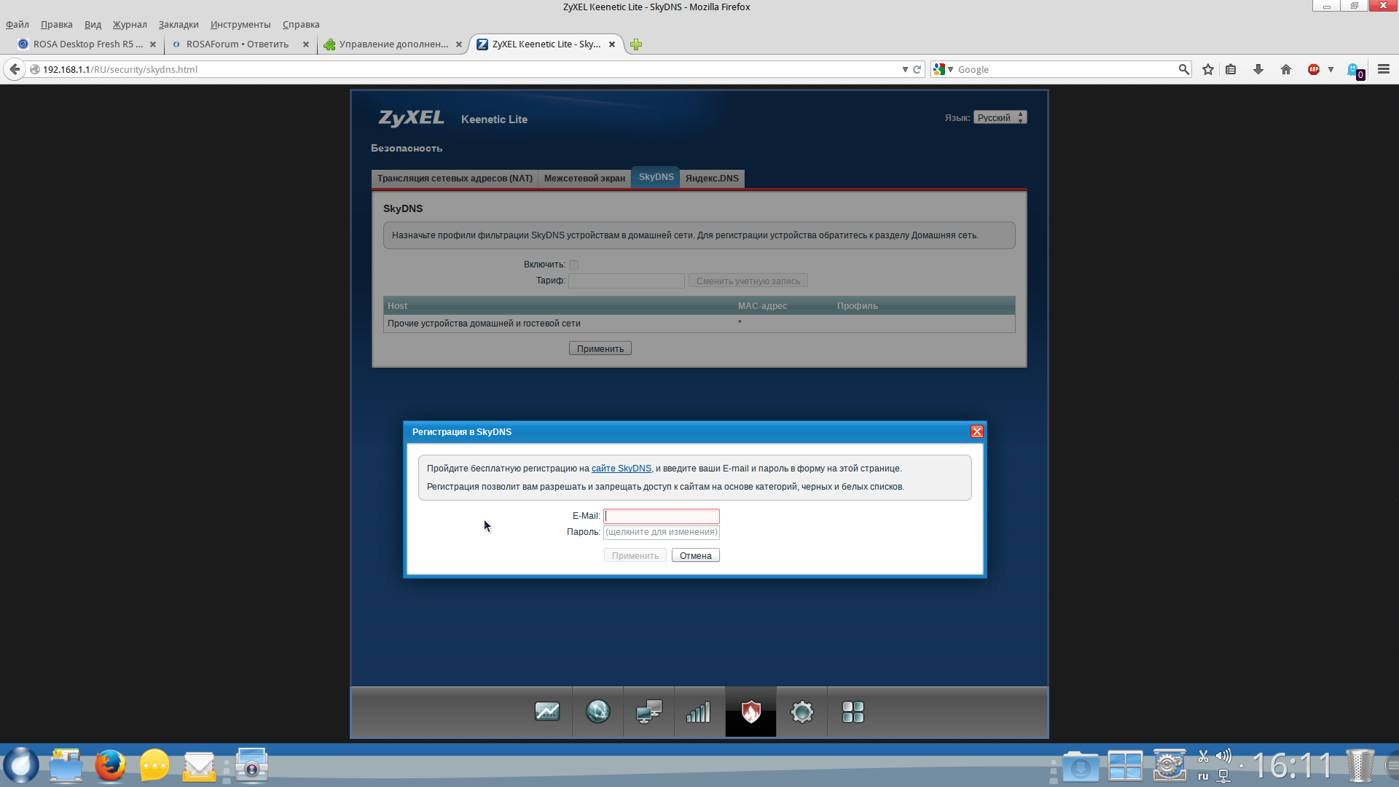The width and height of the screenshot is (1399, 787).
Task: Open the system monitor graph icon
Action: (546, 712)
